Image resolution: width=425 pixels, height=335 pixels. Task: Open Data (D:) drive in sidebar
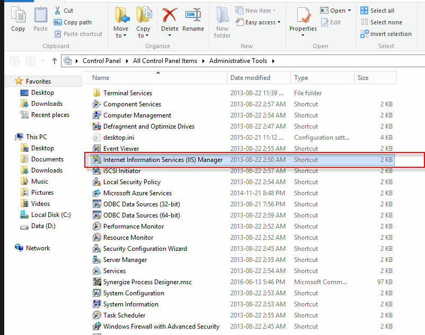point(43,225)
